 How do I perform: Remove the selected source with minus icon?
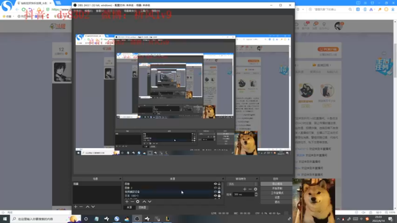[132, 202]
